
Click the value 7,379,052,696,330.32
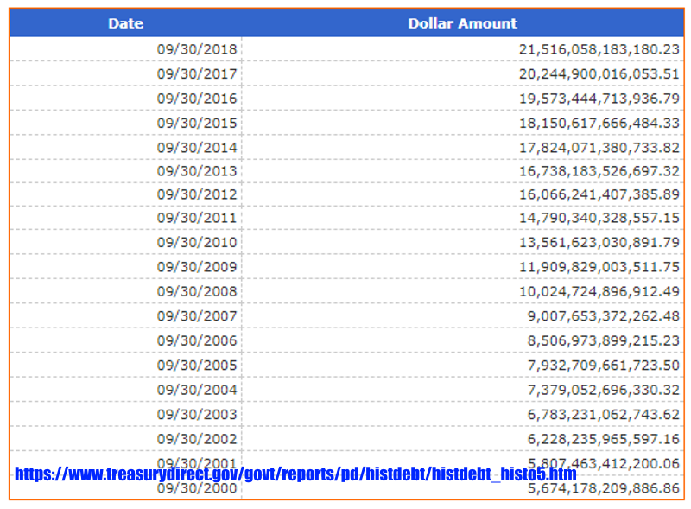click(603, 391)
